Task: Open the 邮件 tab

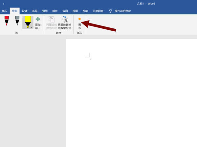Action: pyautogui.click(x=55, y=11)
